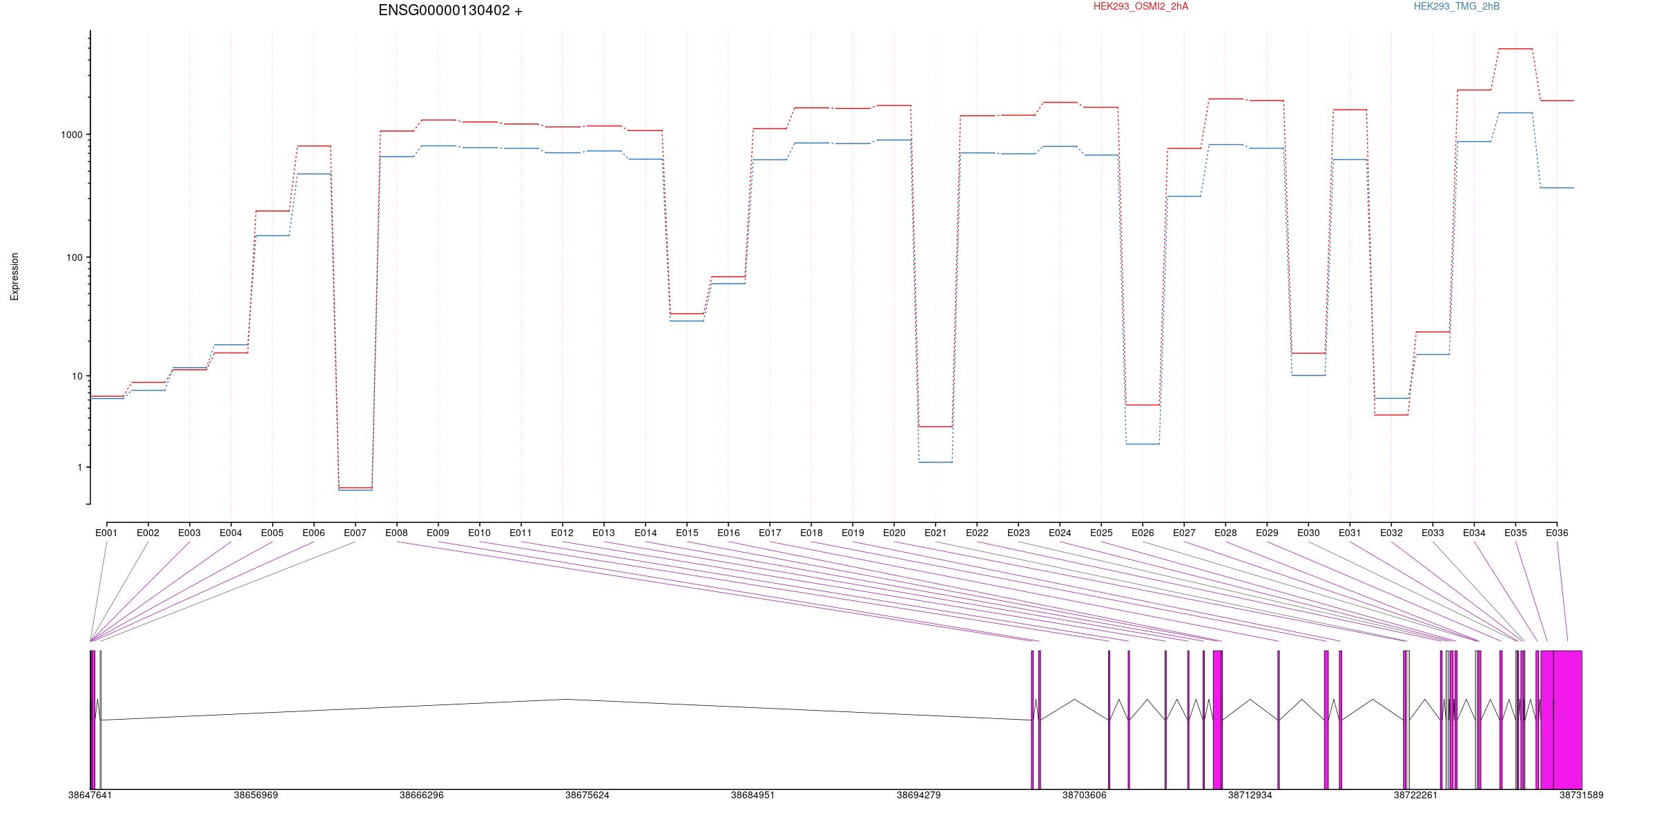The height and width of the screenshot is (828, 1657).
Task: Select the HEK293_OSMI2_2hA legend label
Action: click(1141, 6)
